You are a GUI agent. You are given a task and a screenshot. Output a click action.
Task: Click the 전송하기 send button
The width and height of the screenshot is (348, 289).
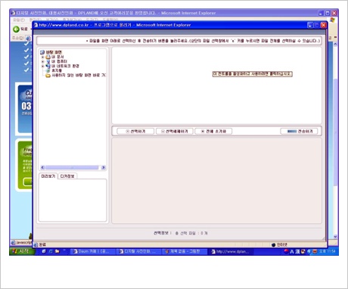tap(299, 131)
